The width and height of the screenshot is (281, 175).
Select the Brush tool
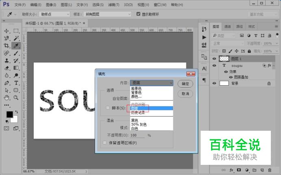click(16, 53)
